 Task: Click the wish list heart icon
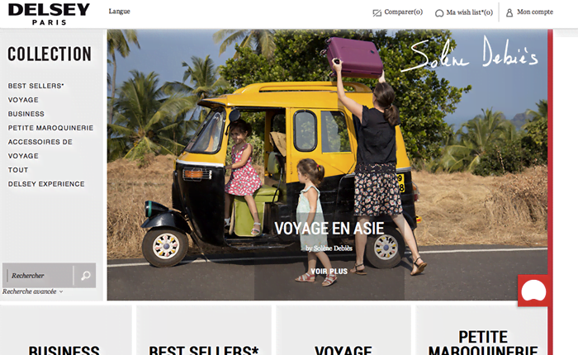pos(439,13)
